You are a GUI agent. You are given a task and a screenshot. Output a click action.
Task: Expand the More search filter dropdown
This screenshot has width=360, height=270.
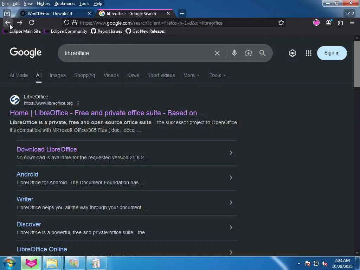coord(191,75)
